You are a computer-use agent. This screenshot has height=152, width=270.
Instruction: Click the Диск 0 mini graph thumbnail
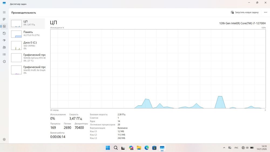coord(16,45)
